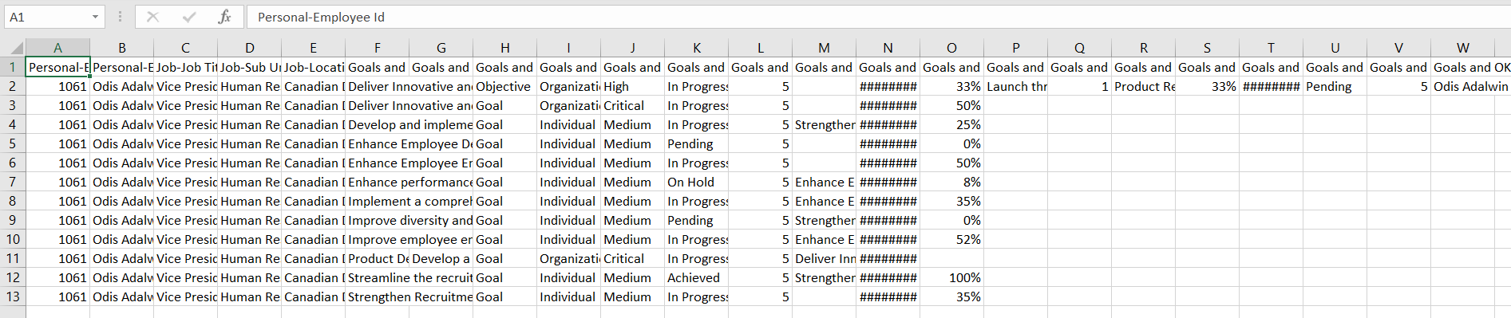
Task: Select row 7 header
Action: [x=13, y=182]
